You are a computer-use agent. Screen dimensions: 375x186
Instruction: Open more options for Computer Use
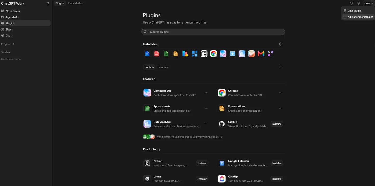(206, 93)
